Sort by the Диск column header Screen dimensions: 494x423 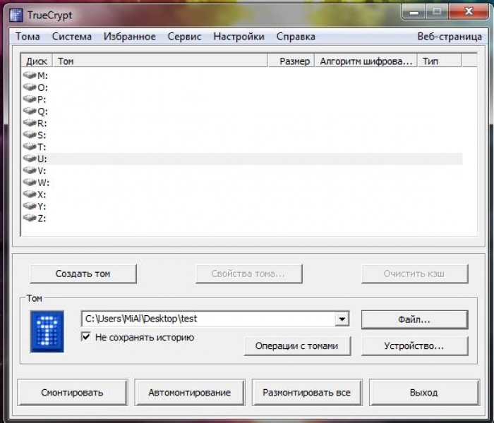(x=37, y=61)
